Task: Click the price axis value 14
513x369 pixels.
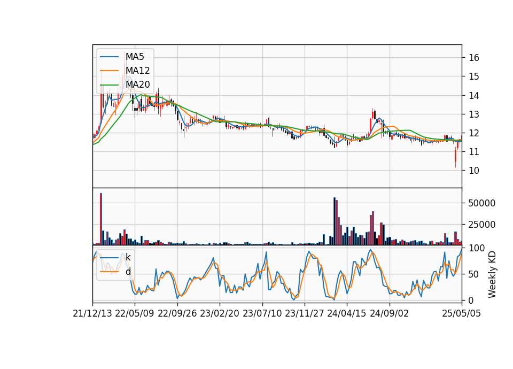Action: point(474,95)
